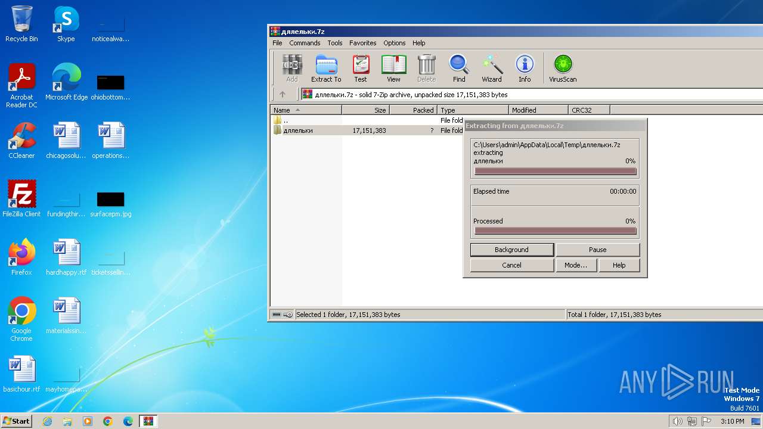This screenshot has height=429, width=763.
Task: Pause the extraction
Action: [597, 250]
